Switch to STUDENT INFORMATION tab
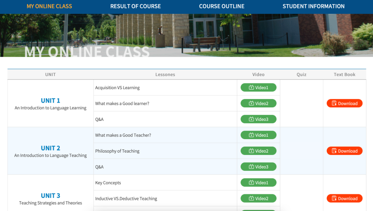The height and width of the screenshot is (211, 373). click(x=313, y=6)
